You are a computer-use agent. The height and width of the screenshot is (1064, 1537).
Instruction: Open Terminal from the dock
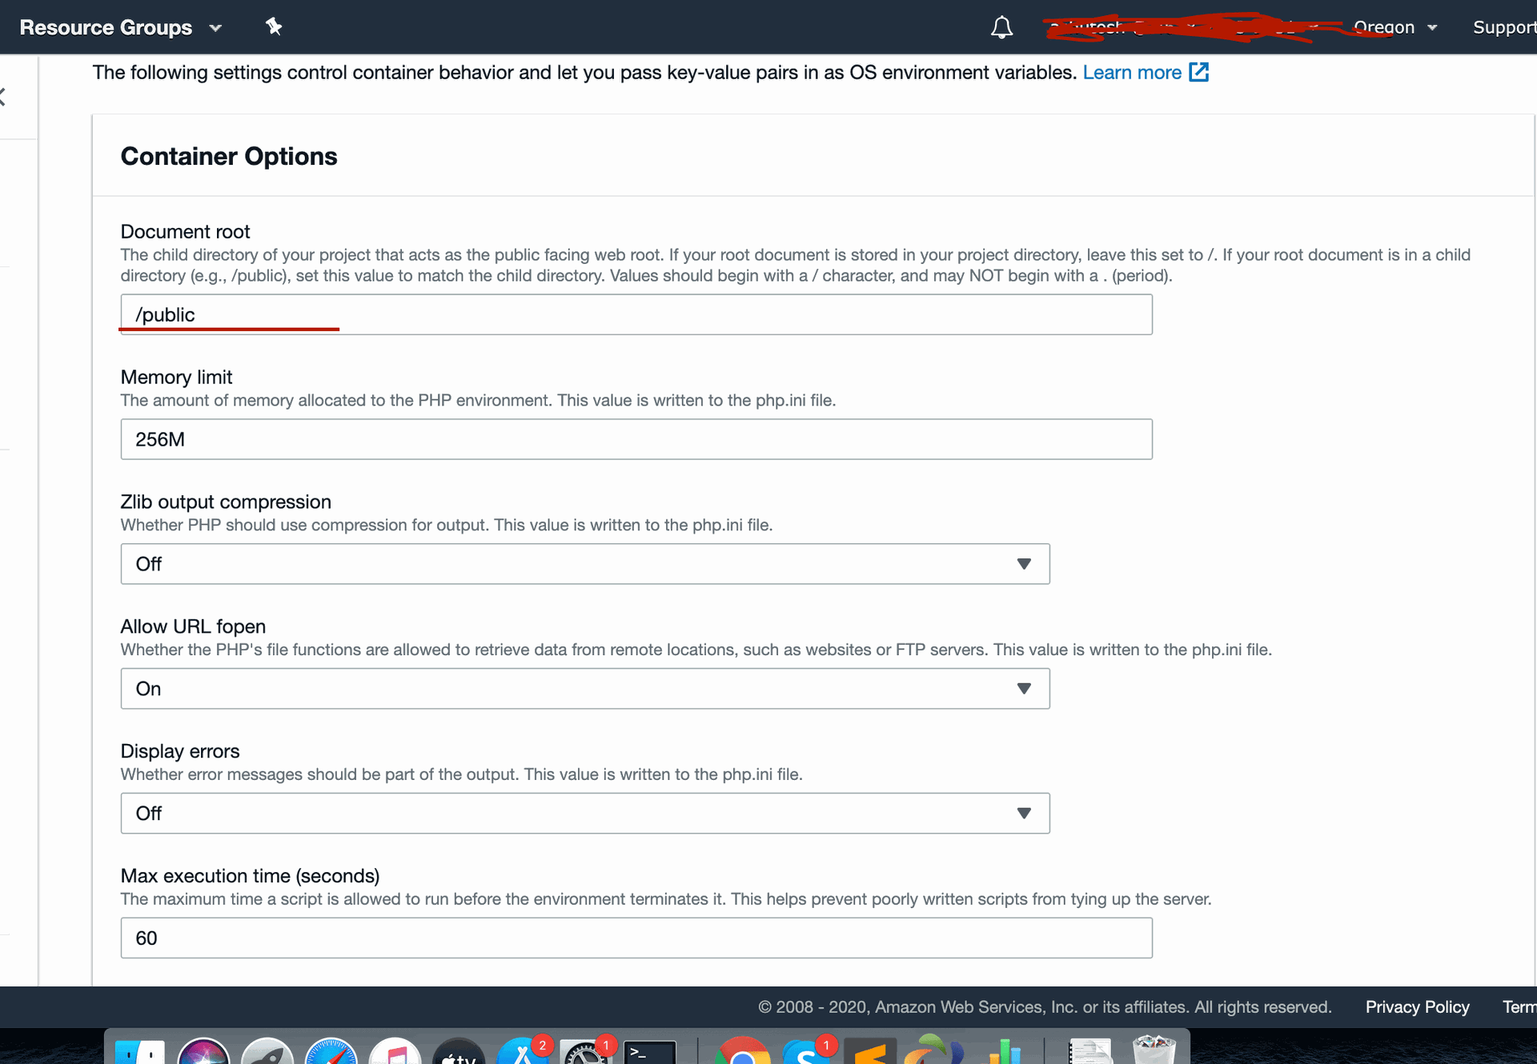click(650, 1051)
